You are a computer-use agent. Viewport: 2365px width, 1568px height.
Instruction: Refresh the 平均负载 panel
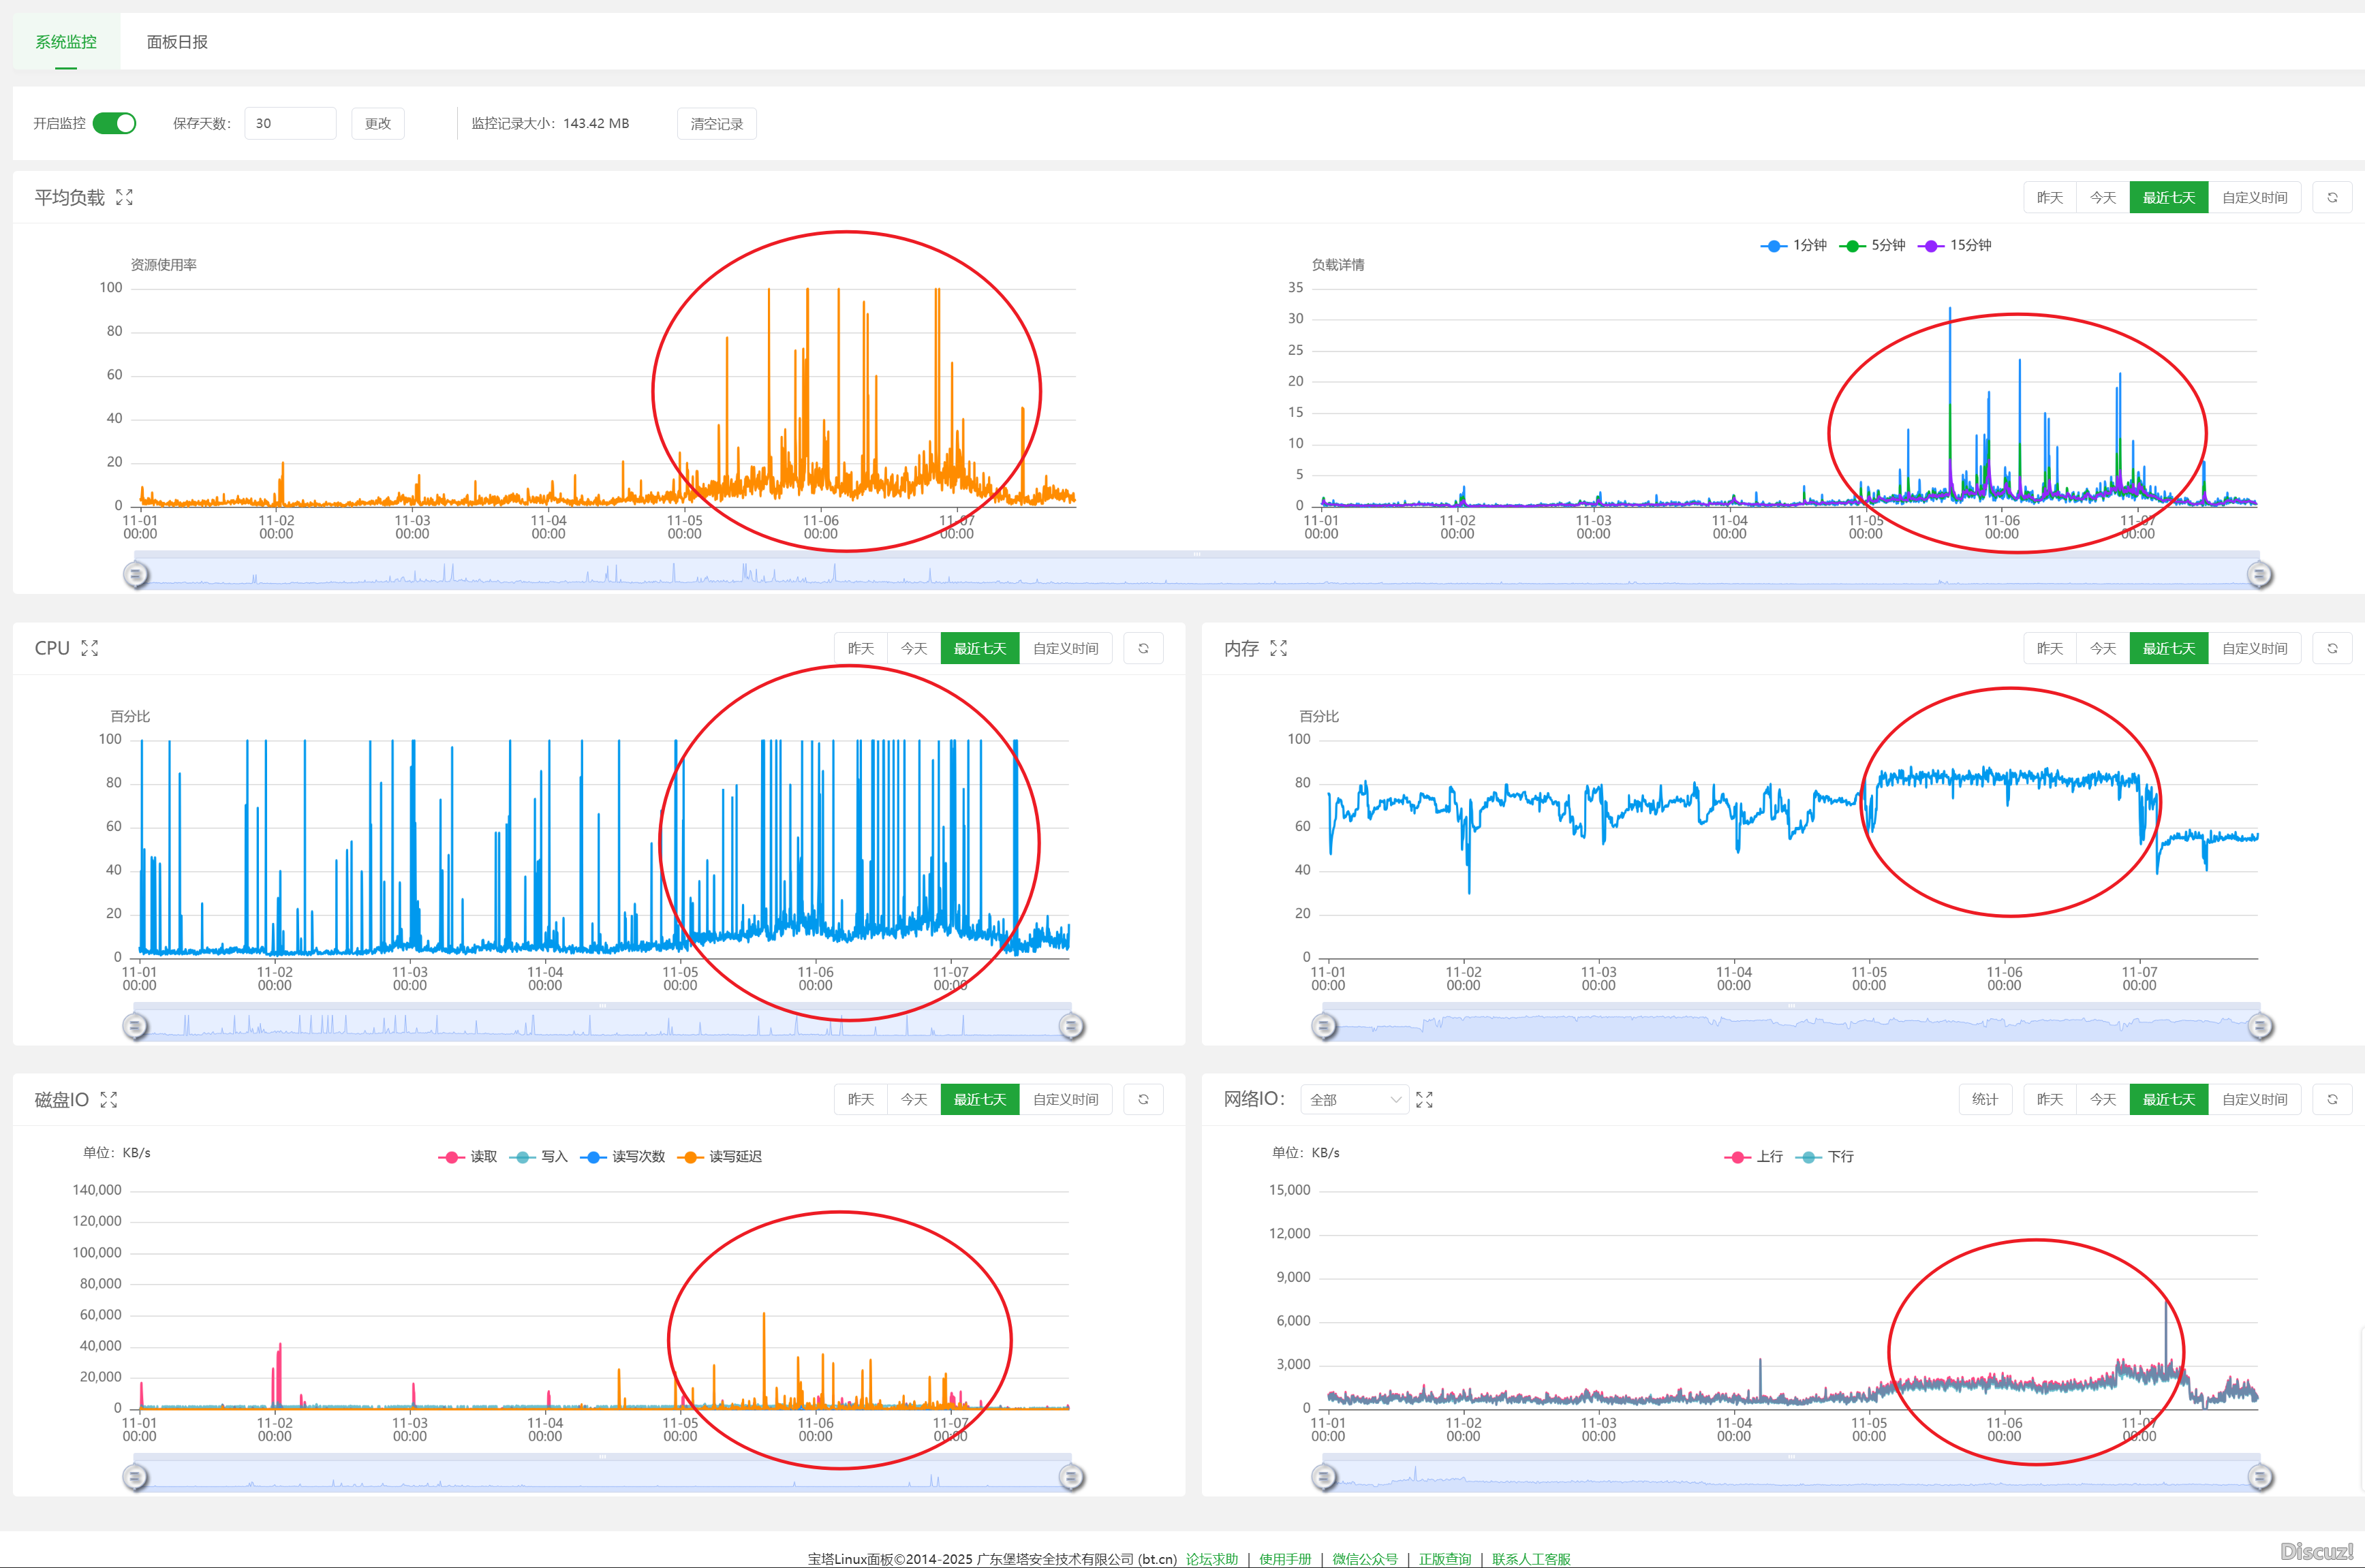click(x=2332, y=197)
